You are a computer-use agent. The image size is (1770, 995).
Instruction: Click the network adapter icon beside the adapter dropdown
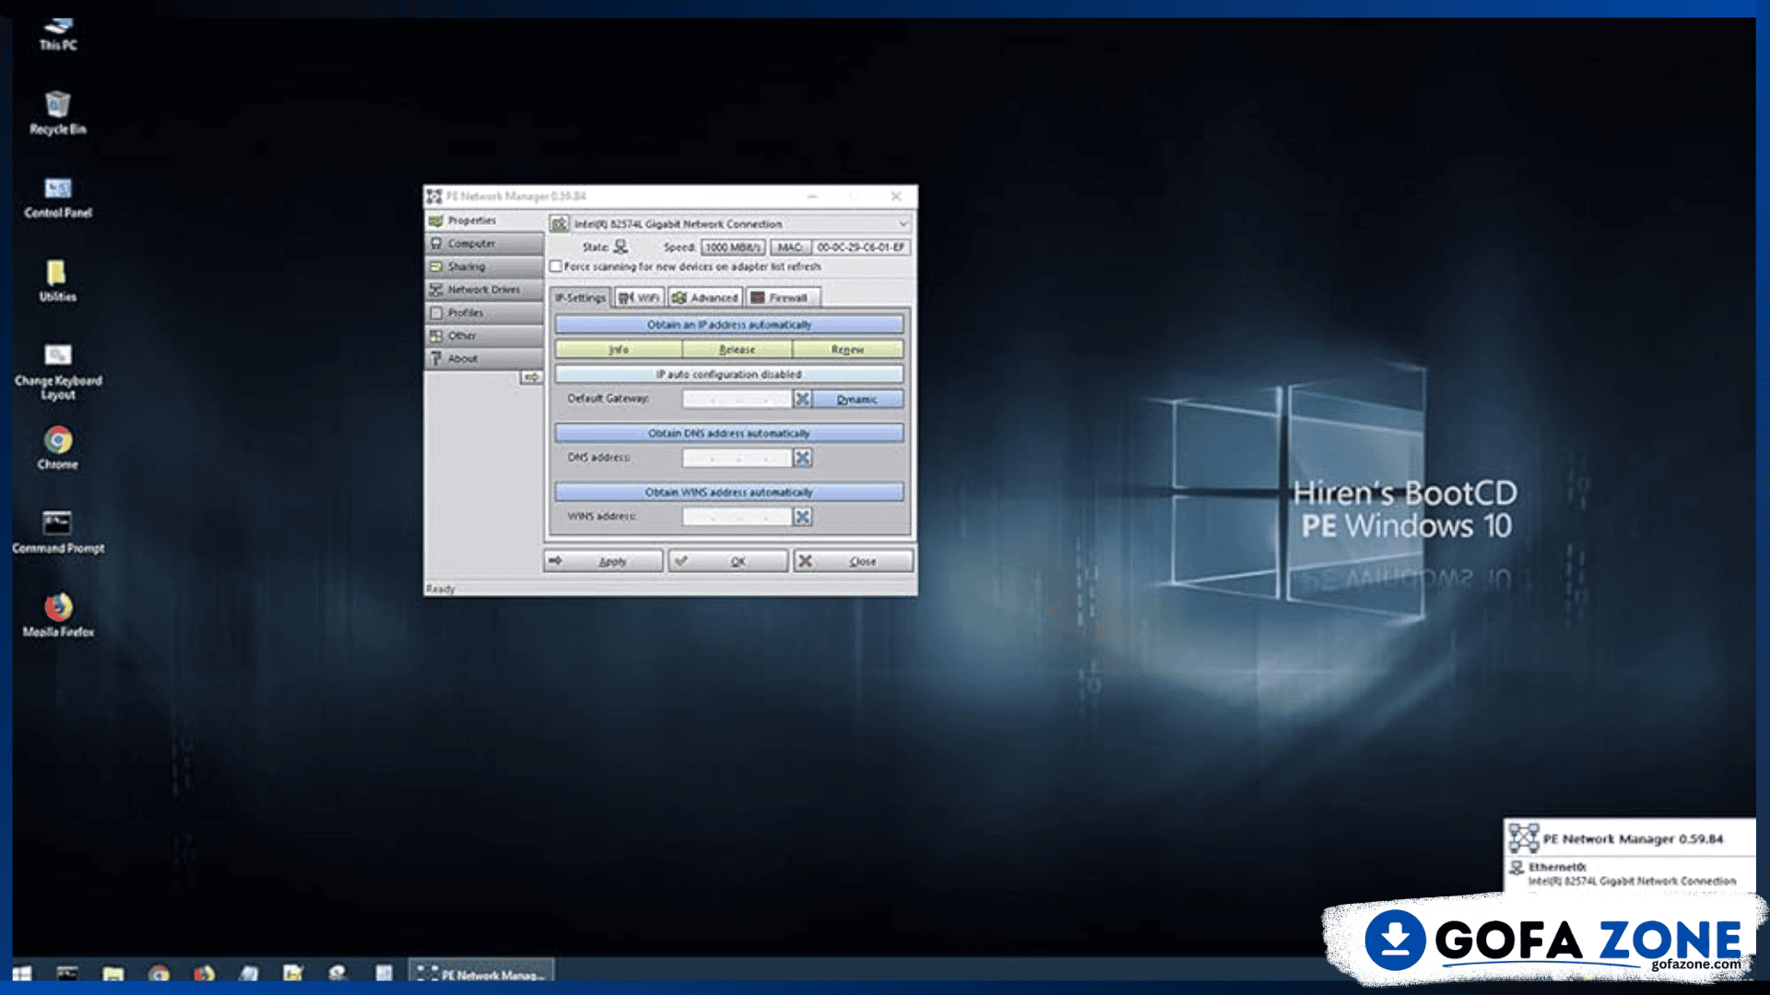(559, 224)
